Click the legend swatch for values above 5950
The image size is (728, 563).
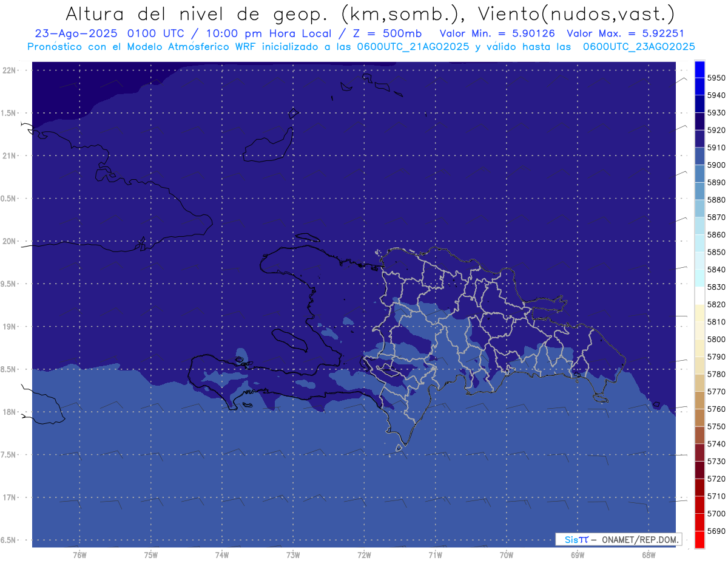[699, 69]
